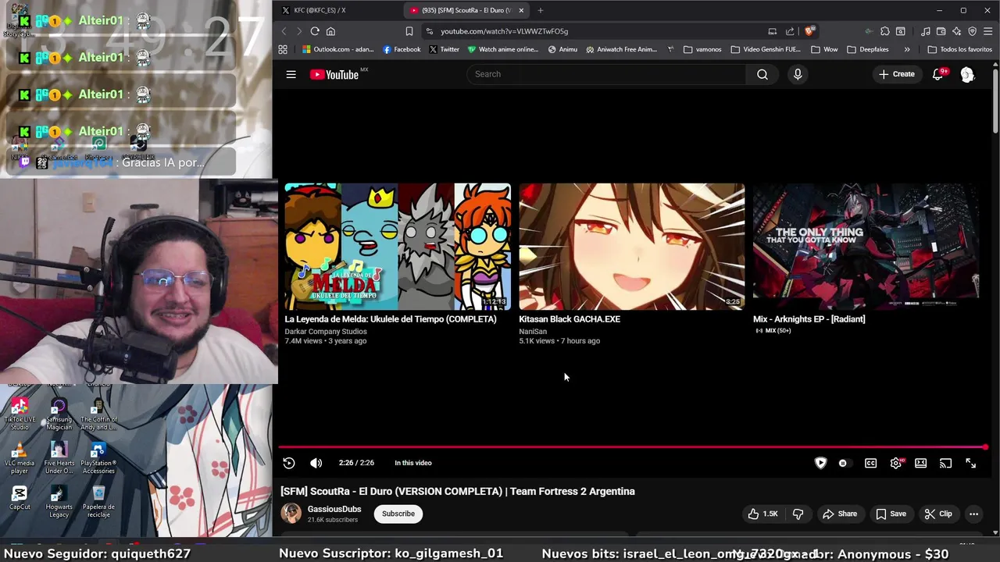The image size is (1000, 562).
Task: Click the YouTube search magnifier button
Action: [x=762, y=74]
